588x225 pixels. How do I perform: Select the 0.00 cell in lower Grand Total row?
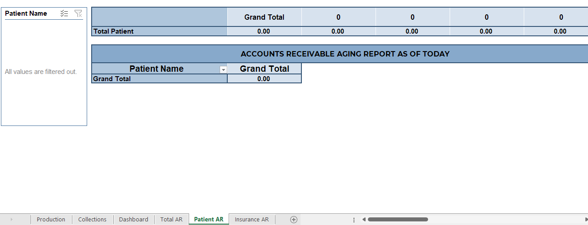point(264,79)
